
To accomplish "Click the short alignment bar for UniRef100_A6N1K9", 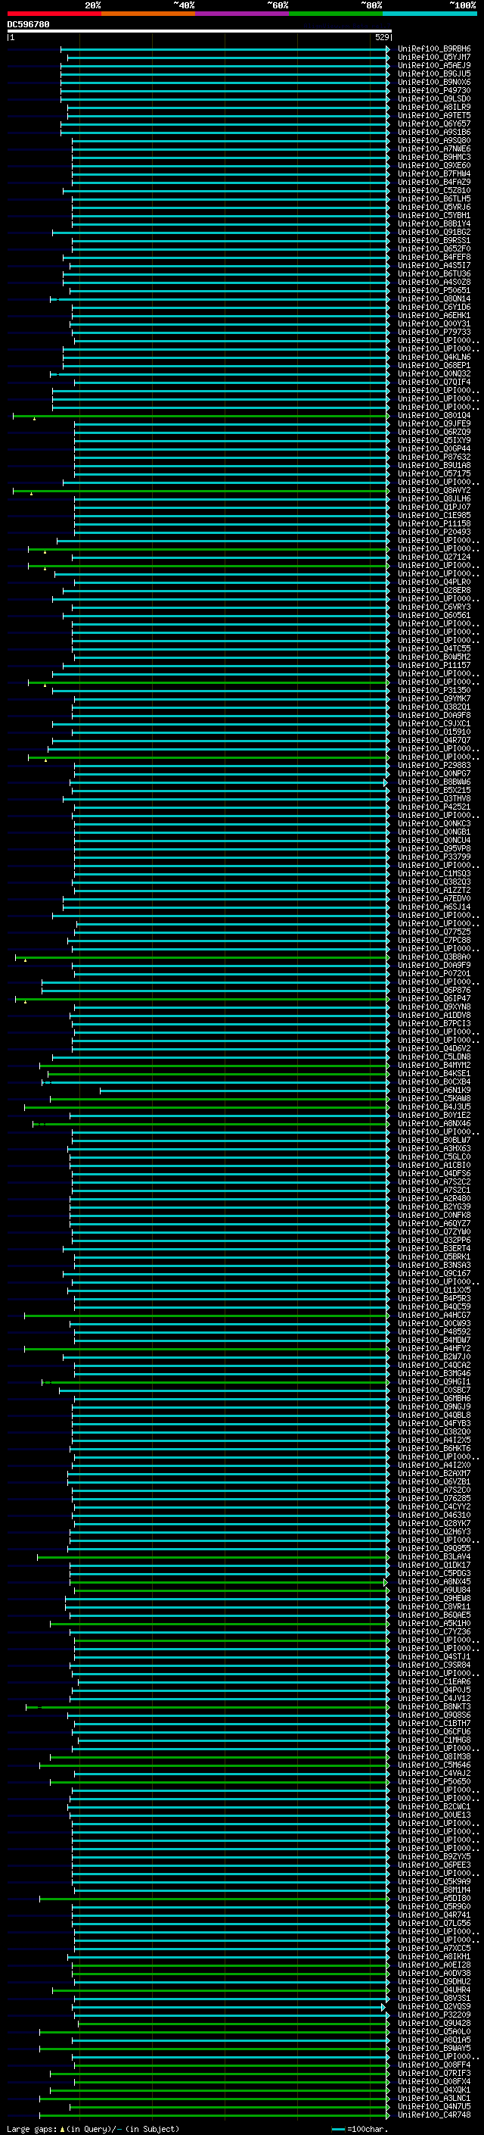I will 244,1091.
